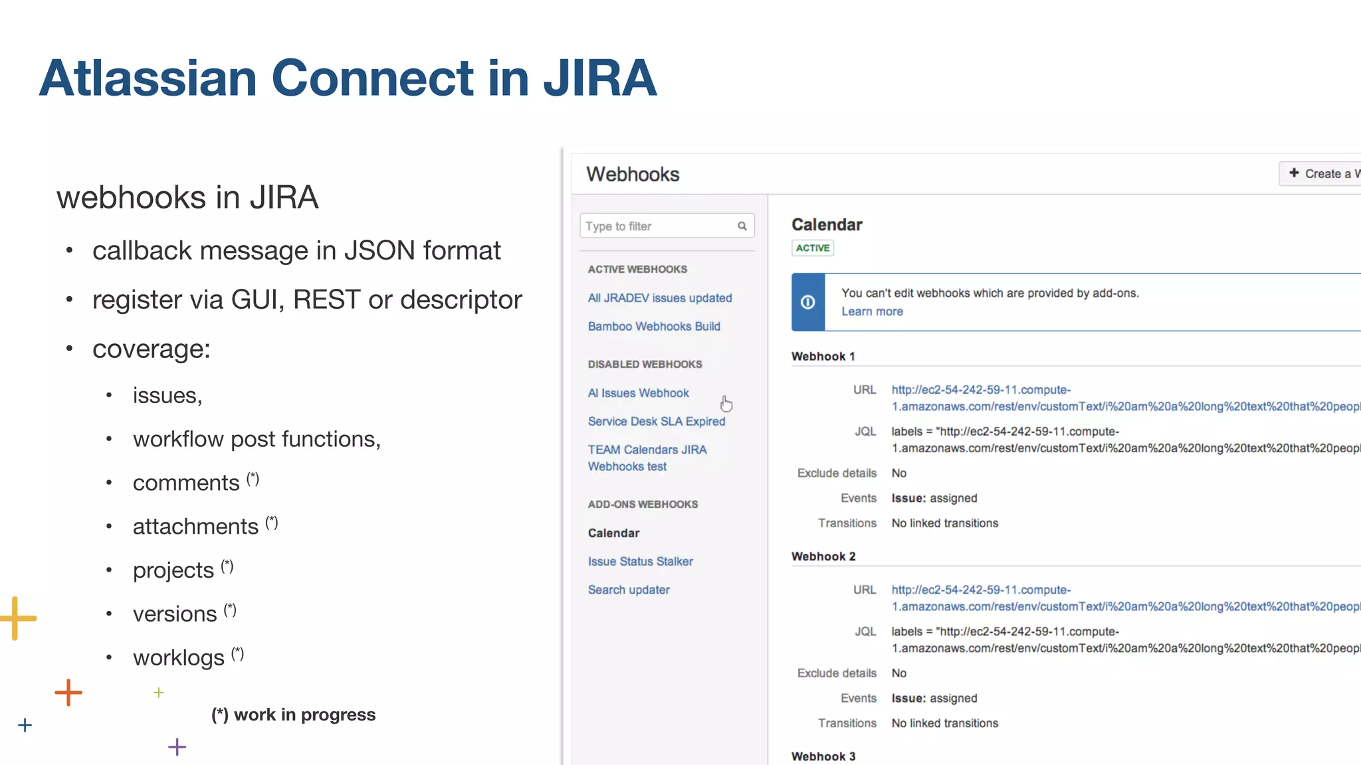Click the 'Atlassian Connect in JIRA' slide title
1361x765 pixels.
[x=348, y=78]
